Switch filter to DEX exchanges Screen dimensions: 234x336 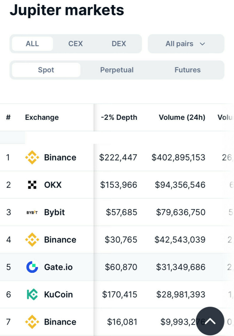coord(119,44)
